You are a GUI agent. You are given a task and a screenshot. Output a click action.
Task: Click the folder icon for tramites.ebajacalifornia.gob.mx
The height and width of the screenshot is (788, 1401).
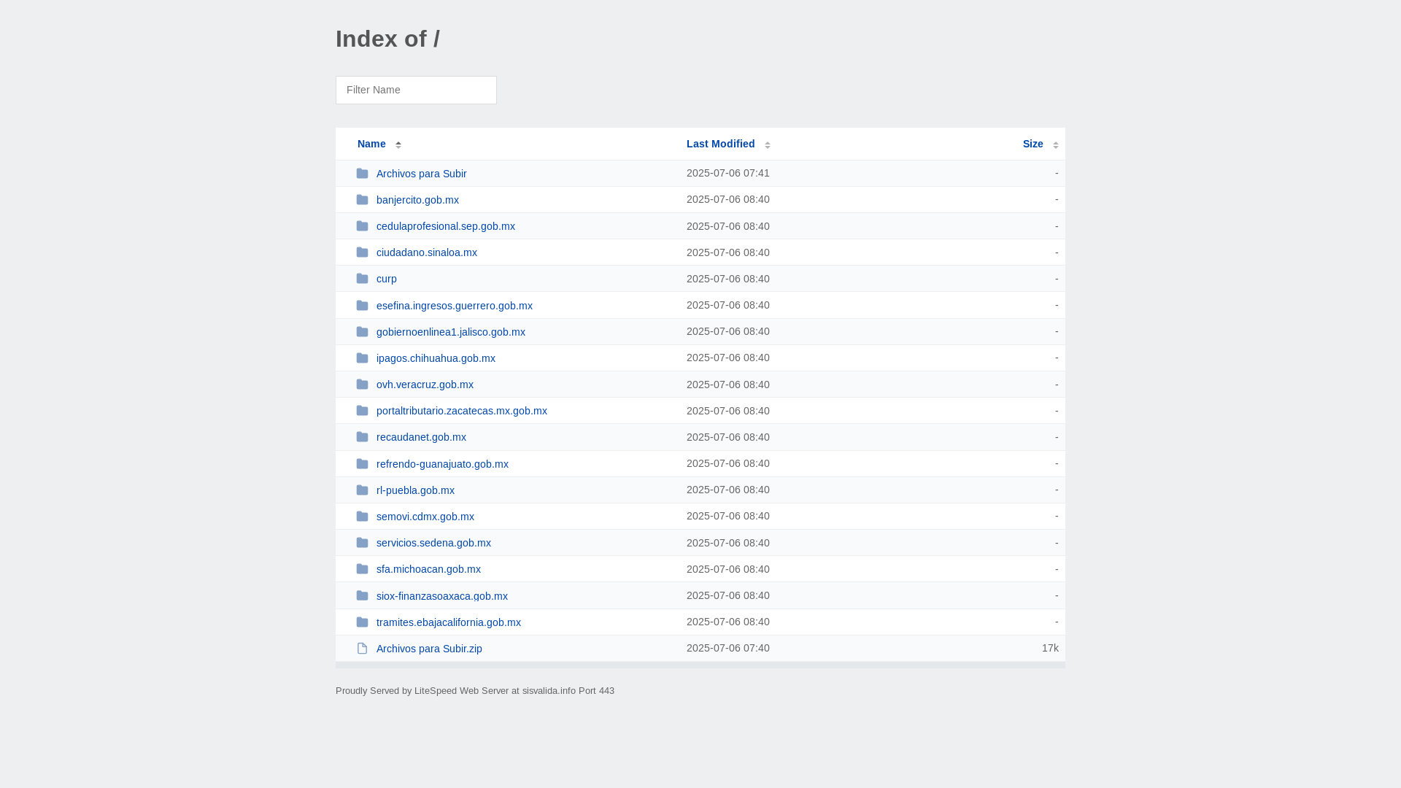pyautogui.click(x=362, y=622)
